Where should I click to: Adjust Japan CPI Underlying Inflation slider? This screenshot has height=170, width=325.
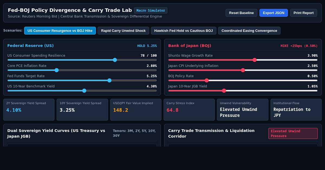tap(243, 70)
